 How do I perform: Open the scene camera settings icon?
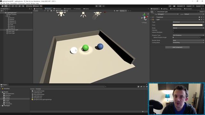pos(118,11)
